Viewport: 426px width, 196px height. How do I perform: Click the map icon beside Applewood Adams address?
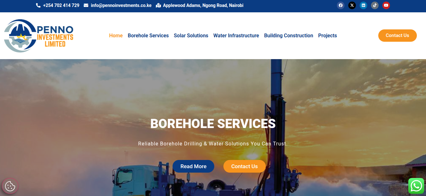click(158, 5)
